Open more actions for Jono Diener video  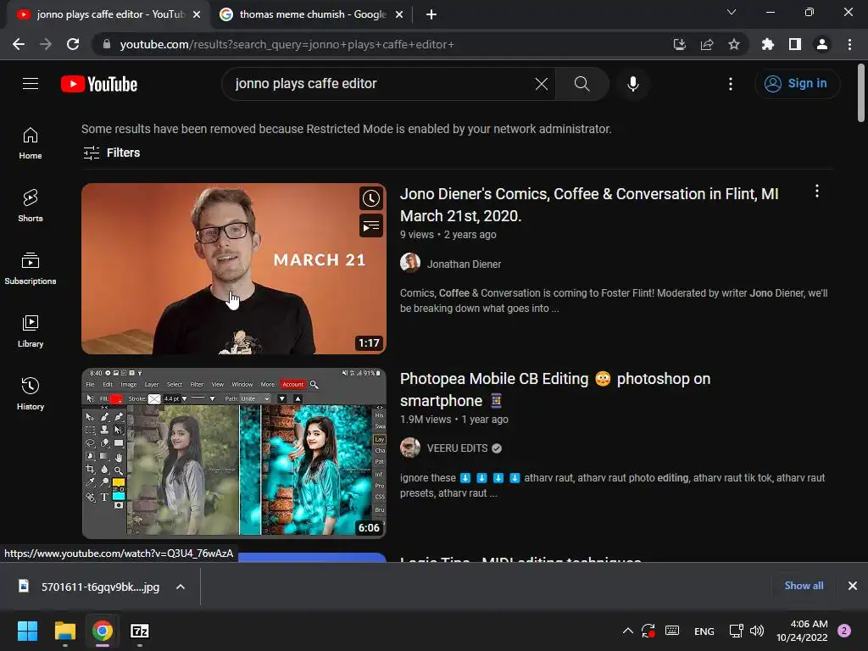coord(816,192)
